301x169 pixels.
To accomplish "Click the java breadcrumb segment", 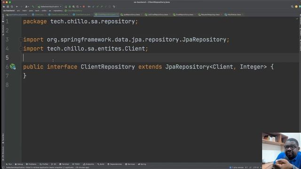I will point(31,11).
